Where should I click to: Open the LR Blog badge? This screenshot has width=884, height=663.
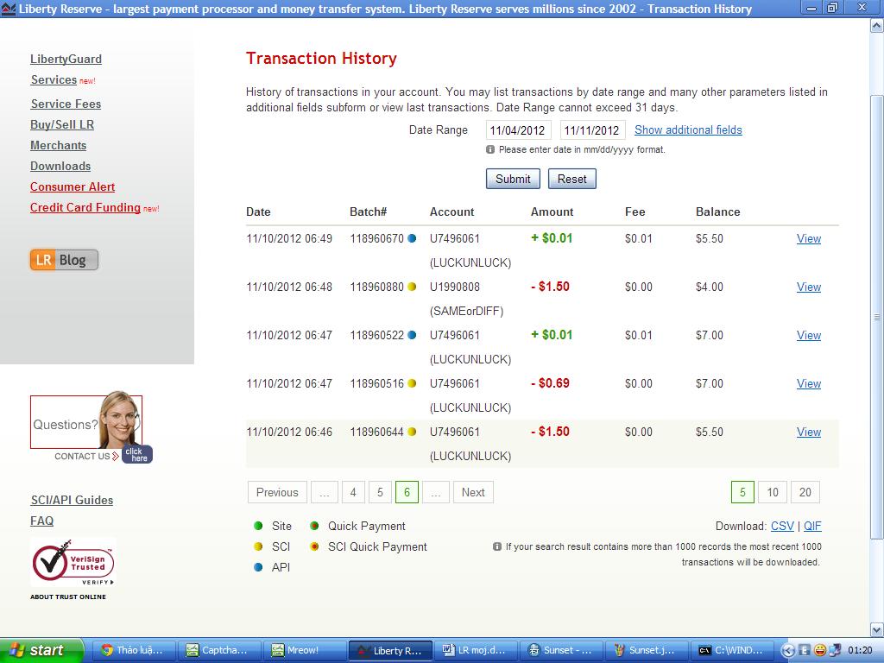click(64, 260)
